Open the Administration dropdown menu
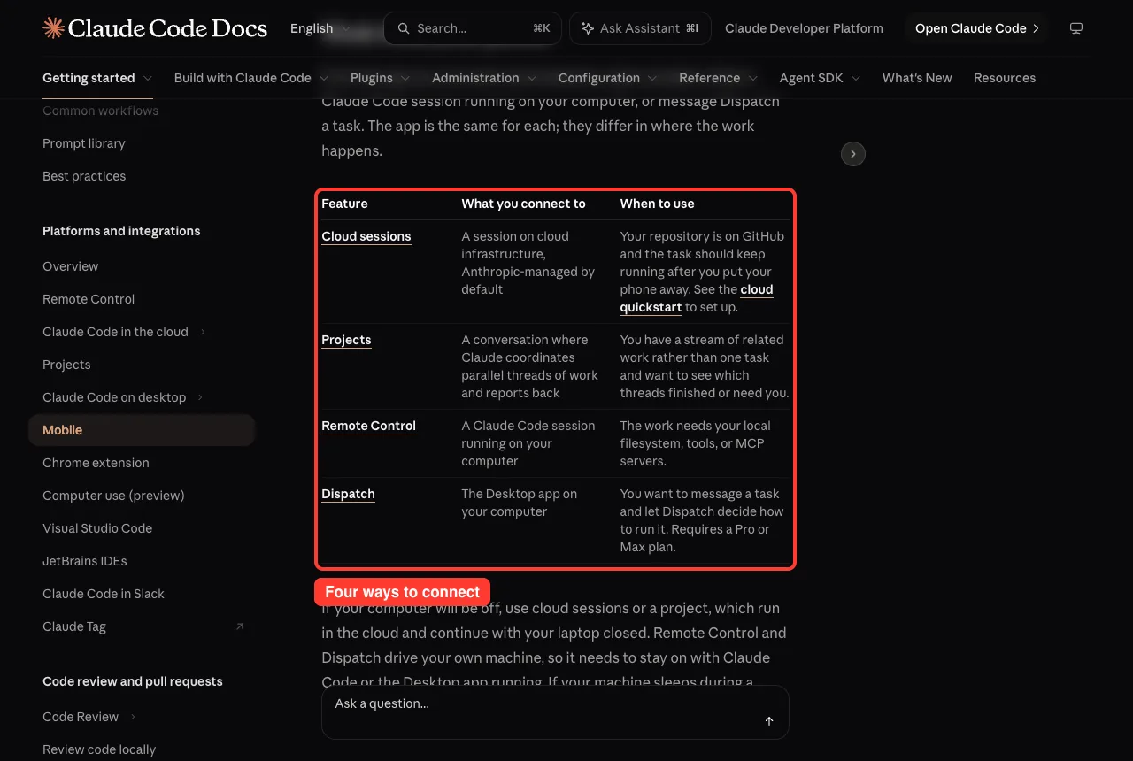The width and height of the screenshot is (1133, 761). (x=484, y=78)
